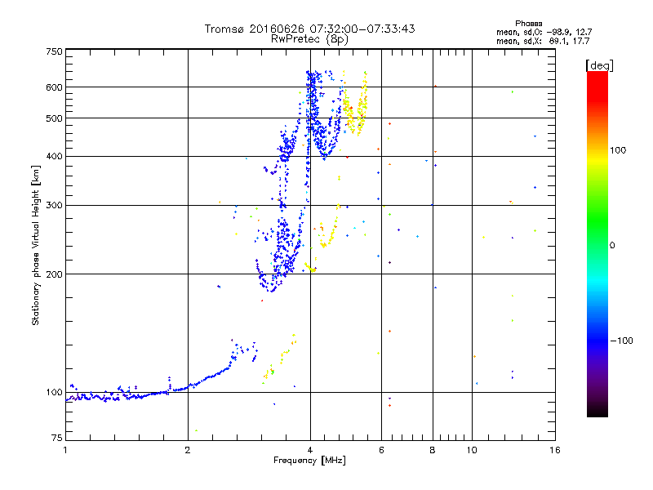Image resolution: width=653 pixels, height=490 pixels.
Task: Click the '16' frequency axis tick label
Action: pyautogui.click(x=555, y=450)
